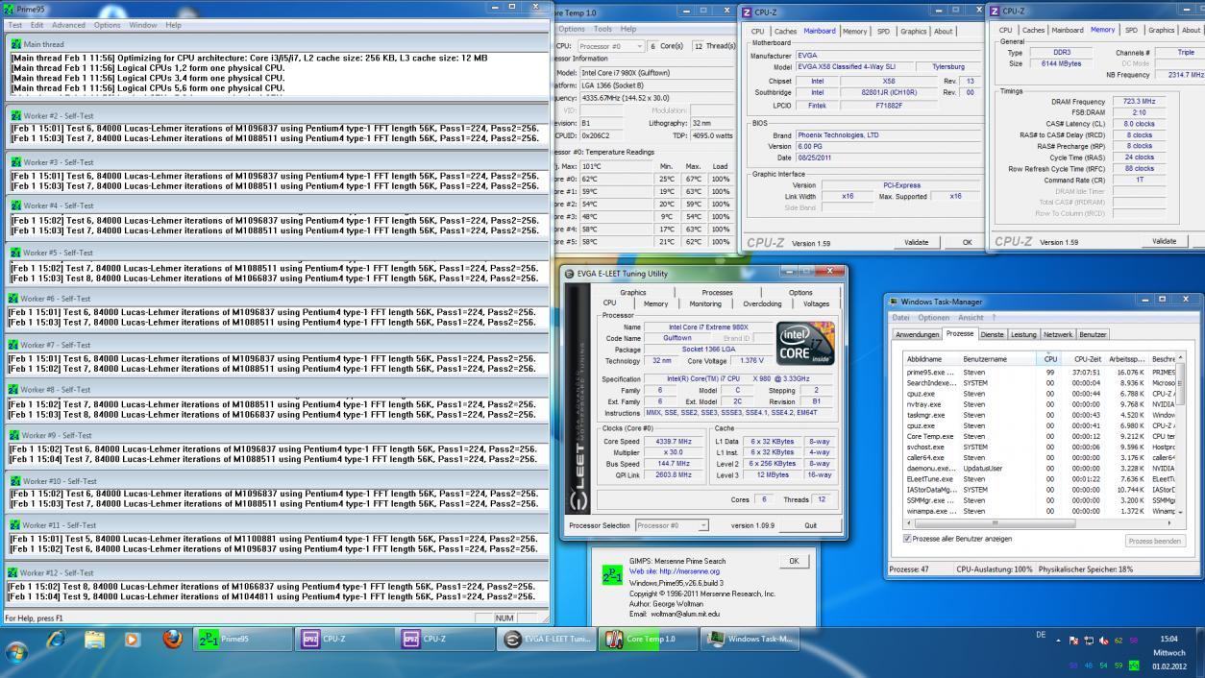This screenshot has width=1205, height=678.
Task: Sort processes by the CPU column header
Action: (1049, 358)
